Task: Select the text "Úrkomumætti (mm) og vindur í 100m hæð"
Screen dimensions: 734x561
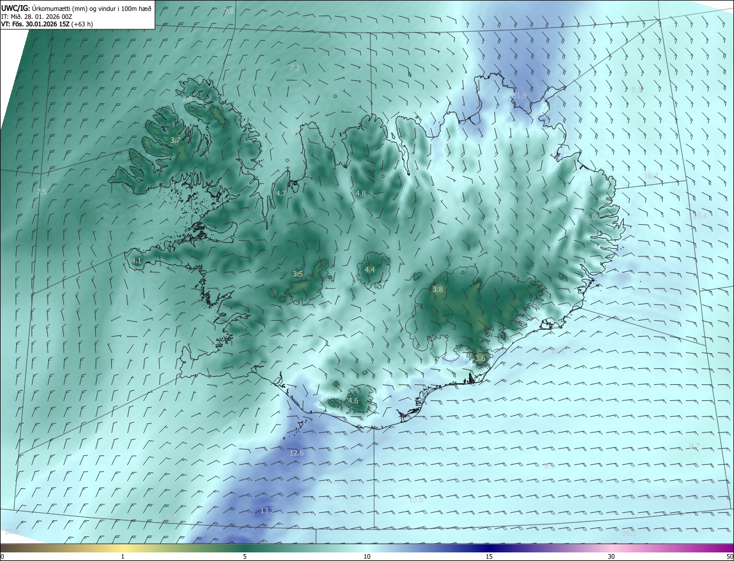Action: point(91,8)
